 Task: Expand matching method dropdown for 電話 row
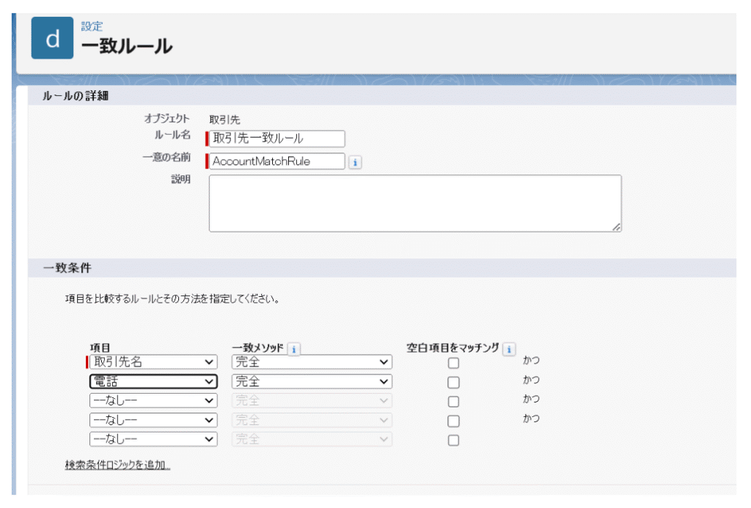[x=312, y=381]
